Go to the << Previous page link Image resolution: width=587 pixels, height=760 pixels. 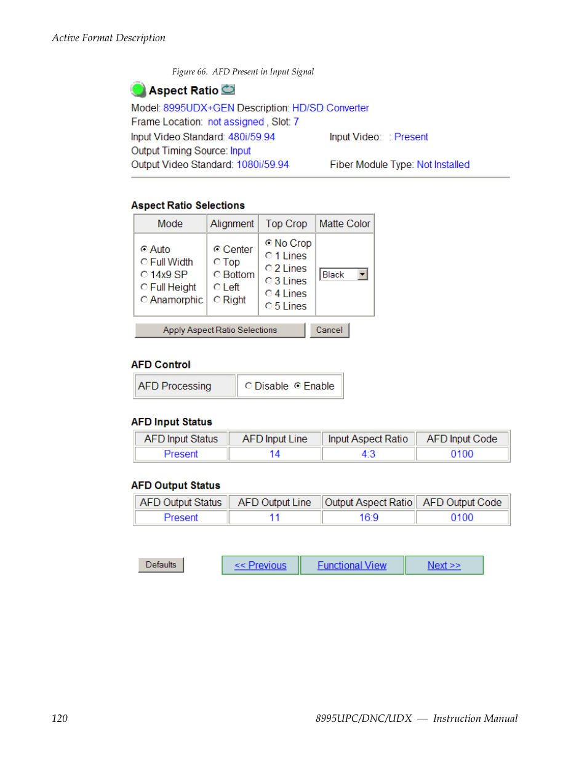pos(260,566)
